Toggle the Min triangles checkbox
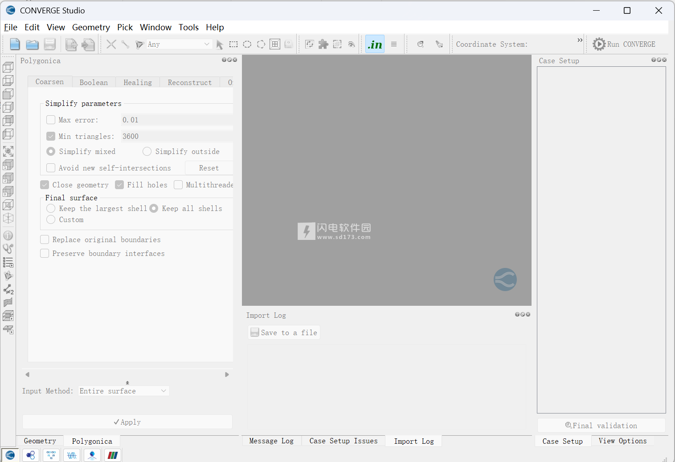 (51, 136)
